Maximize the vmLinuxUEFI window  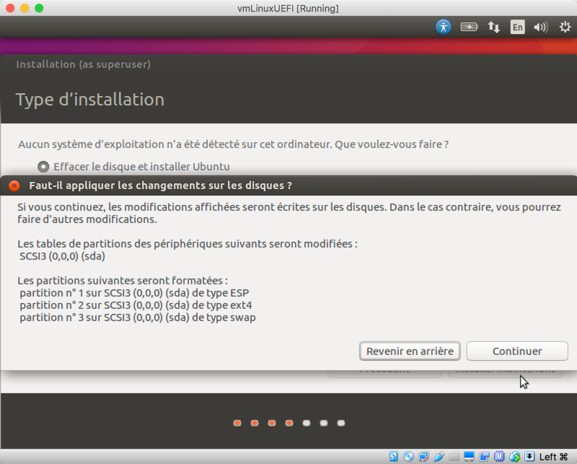(x=39, y=8)
